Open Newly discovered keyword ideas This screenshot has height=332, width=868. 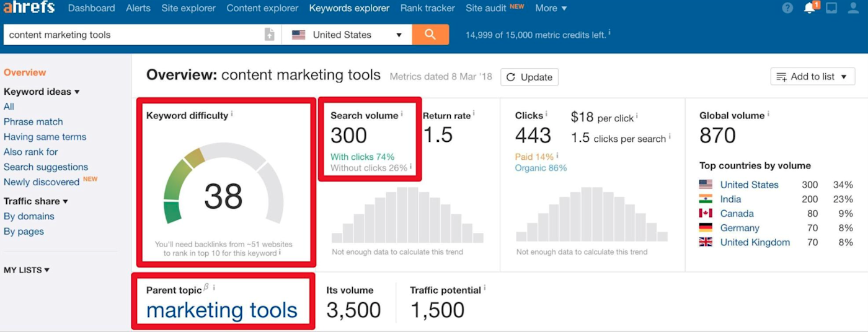tap(42, 182)
